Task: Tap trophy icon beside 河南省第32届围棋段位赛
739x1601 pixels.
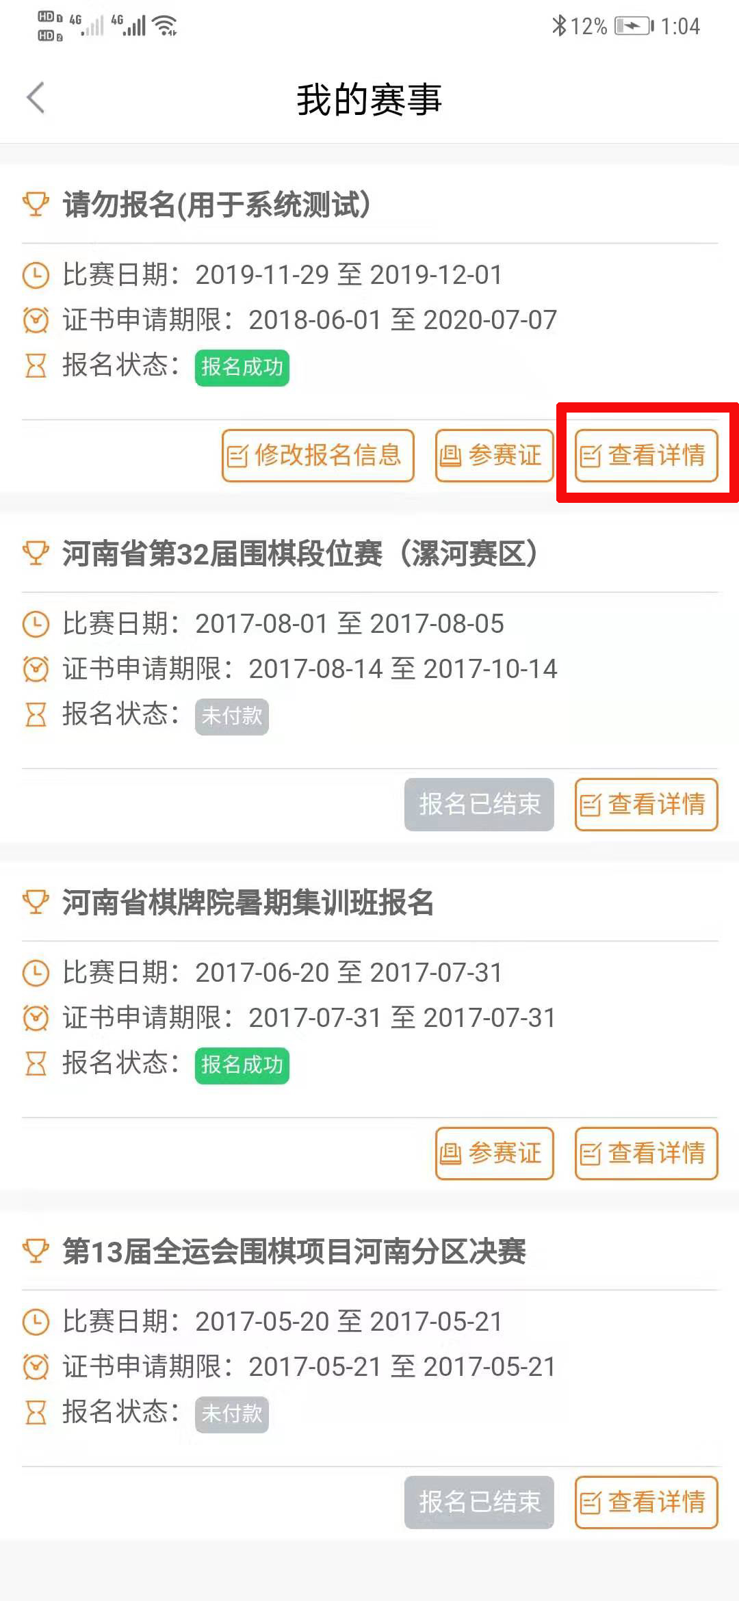Action: pyautogui.click(x=36, y=553)
